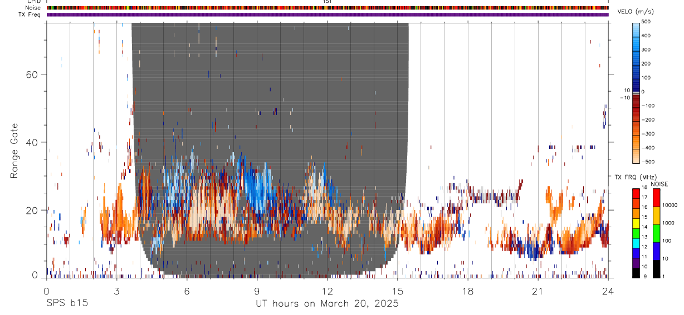
Task: Select the green swatch of NOISE legend
Action: pyautogui.click(x=657, y=233)
